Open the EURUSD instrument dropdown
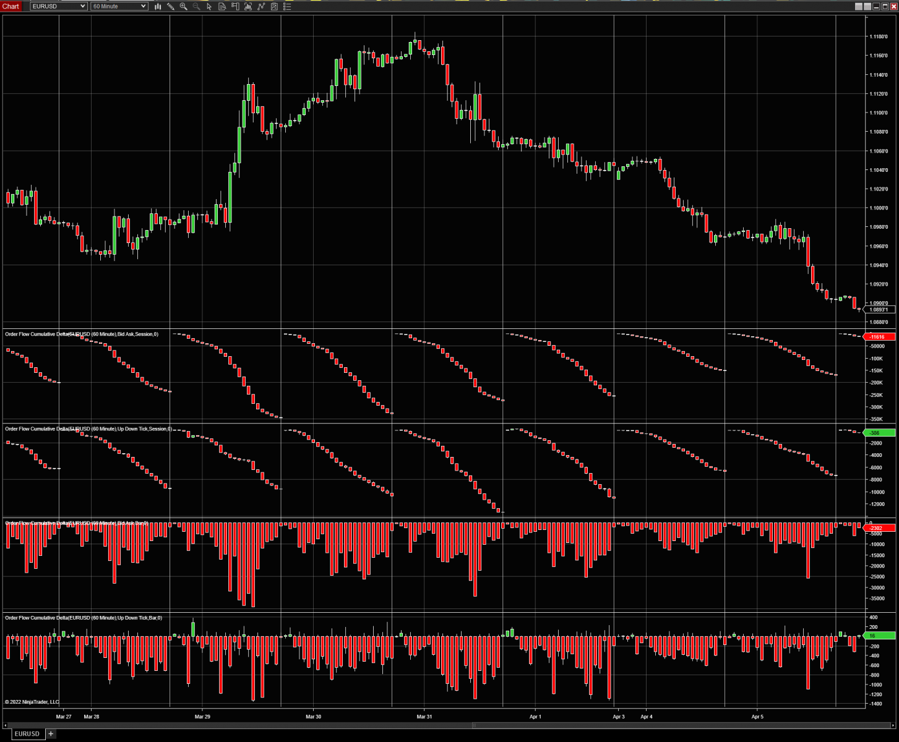899x742 pixels. 59,6
